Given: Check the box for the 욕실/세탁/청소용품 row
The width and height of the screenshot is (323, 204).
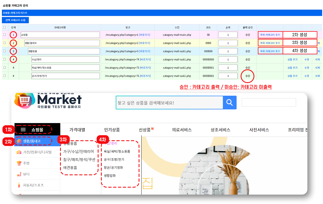Looking at the screenshot, I should click(4, 67).
